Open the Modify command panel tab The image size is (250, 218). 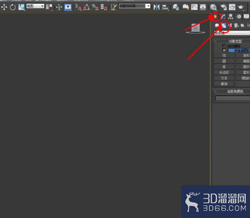click(223, 17)
